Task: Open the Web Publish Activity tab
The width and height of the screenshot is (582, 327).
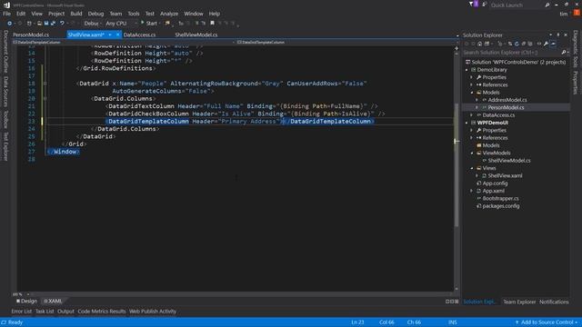Action: click(x=153, y=312)
